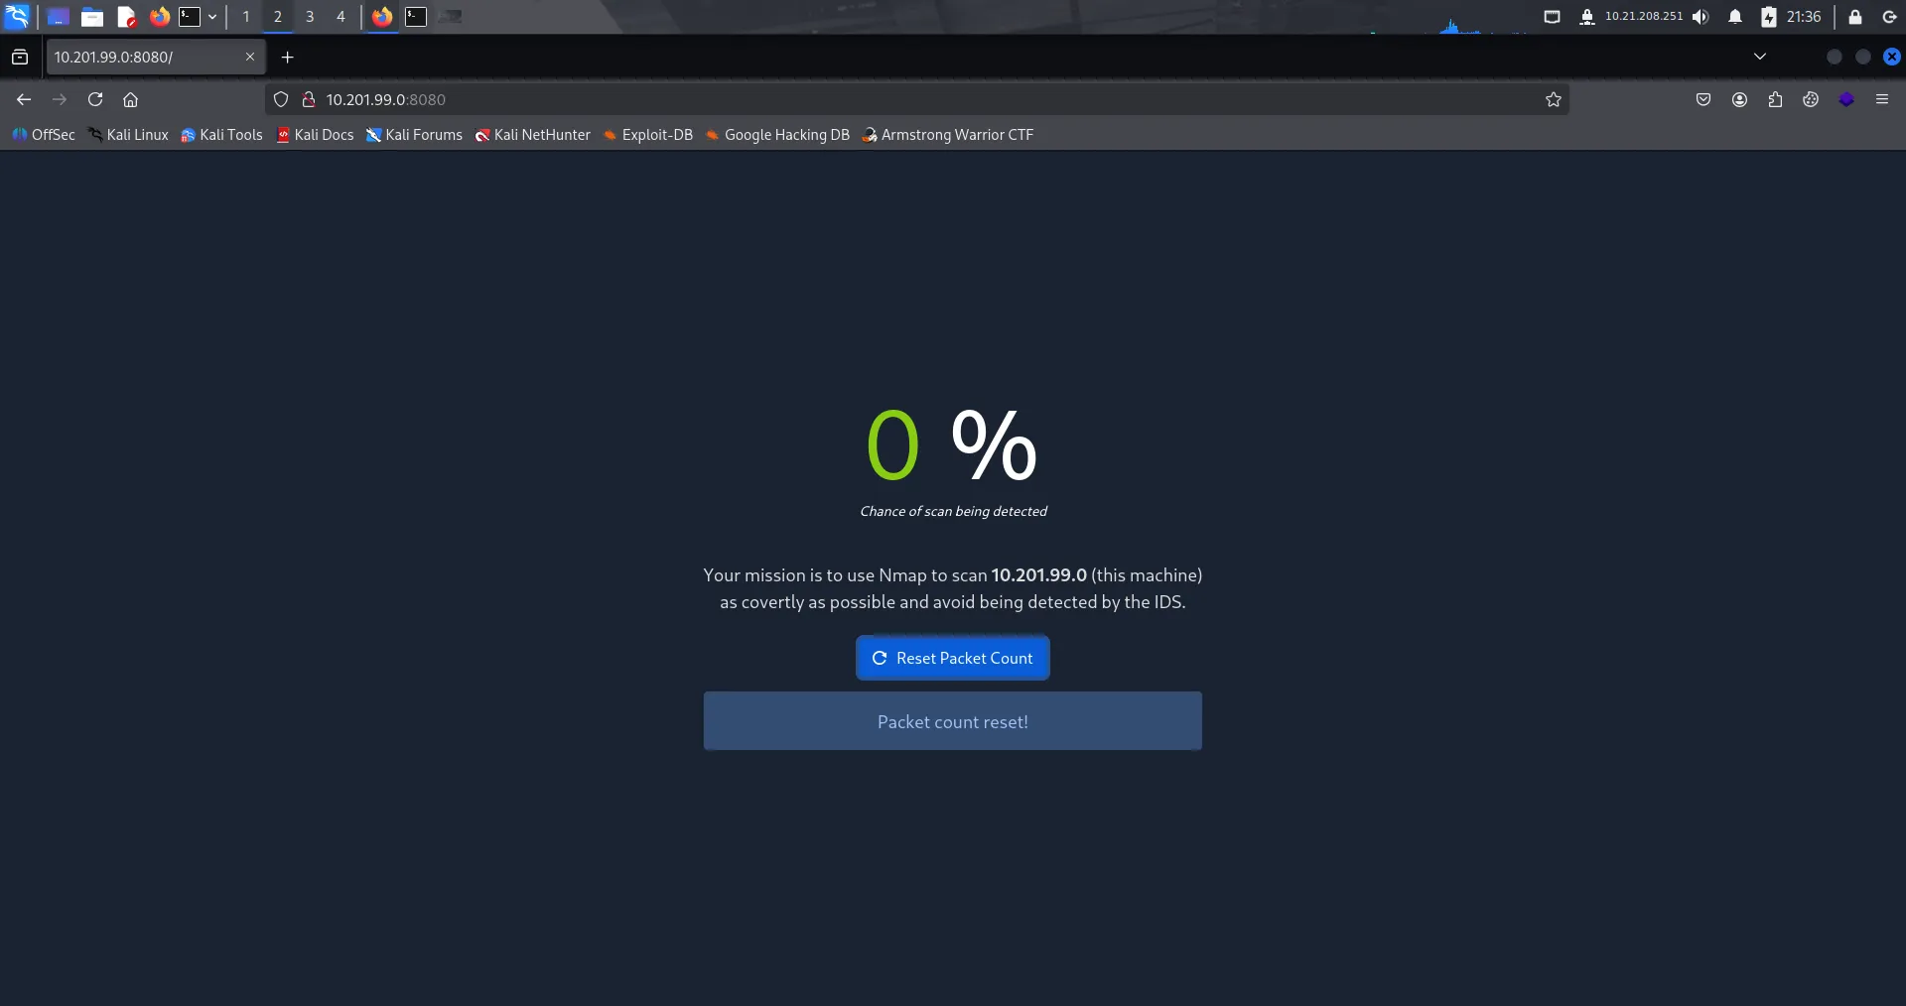Open a new browser tab
Screen dimensions: 1906x1006
pyautogui.click(x=288, y=58)
